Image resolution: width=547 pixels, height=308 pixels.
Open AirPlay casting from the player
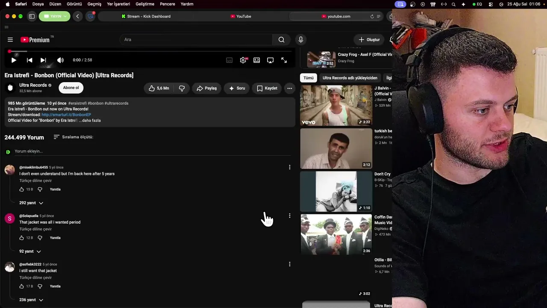pos(271,60)
